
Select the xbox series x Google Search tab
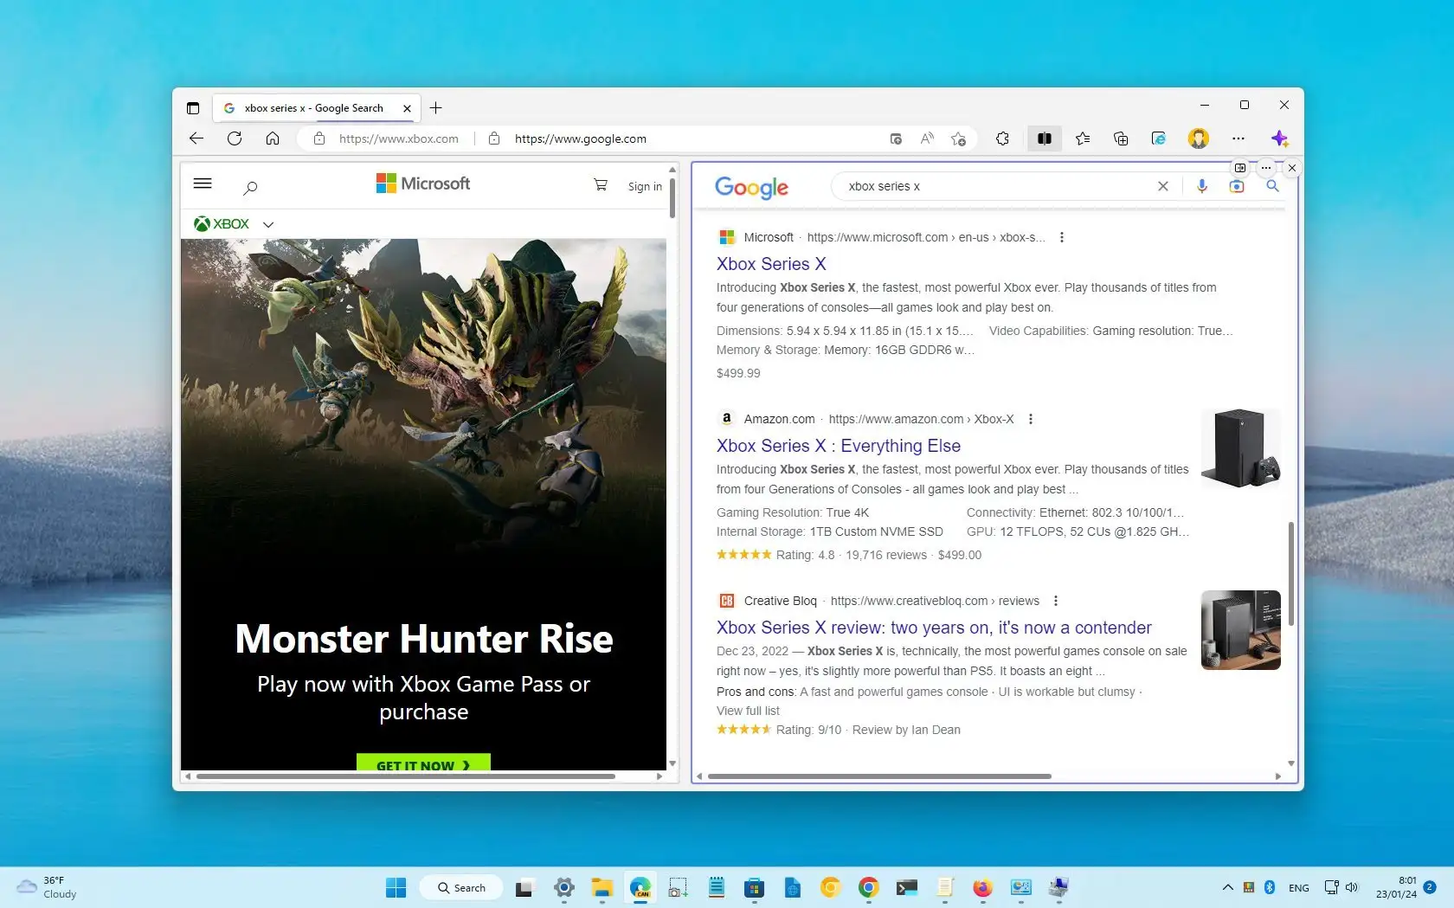click(x=312, y=107)
